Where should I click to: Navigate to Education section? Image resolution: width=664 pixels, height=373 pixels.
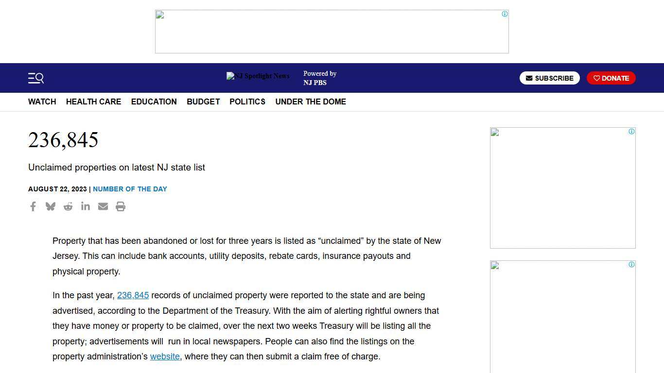pyautogui.click(x=154, y=102)
